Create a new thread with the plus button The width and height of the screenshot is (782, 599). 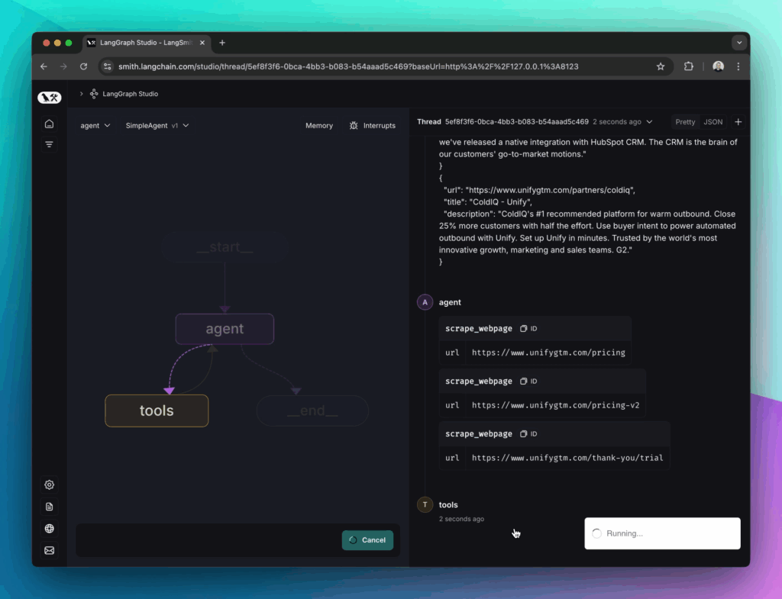[x=738, y=122]
